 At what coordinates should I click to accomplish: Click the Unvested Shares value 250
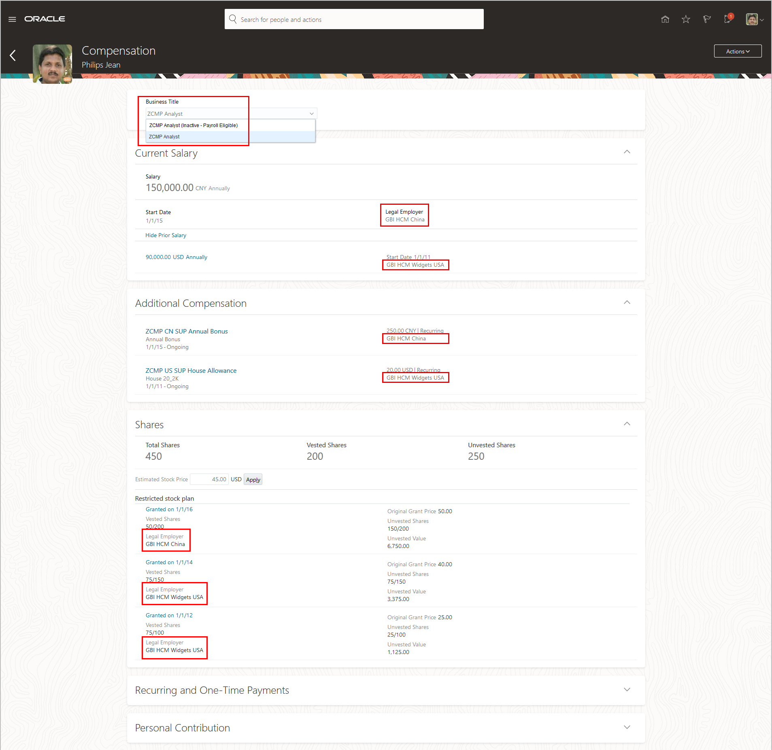(x=476, y=456)
